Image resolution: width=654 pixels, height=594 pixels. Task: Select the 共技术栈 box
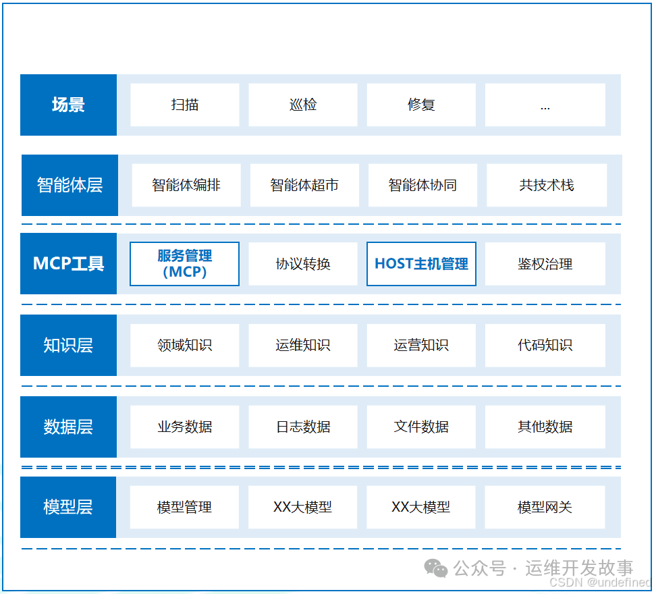(x=547, y=185)
